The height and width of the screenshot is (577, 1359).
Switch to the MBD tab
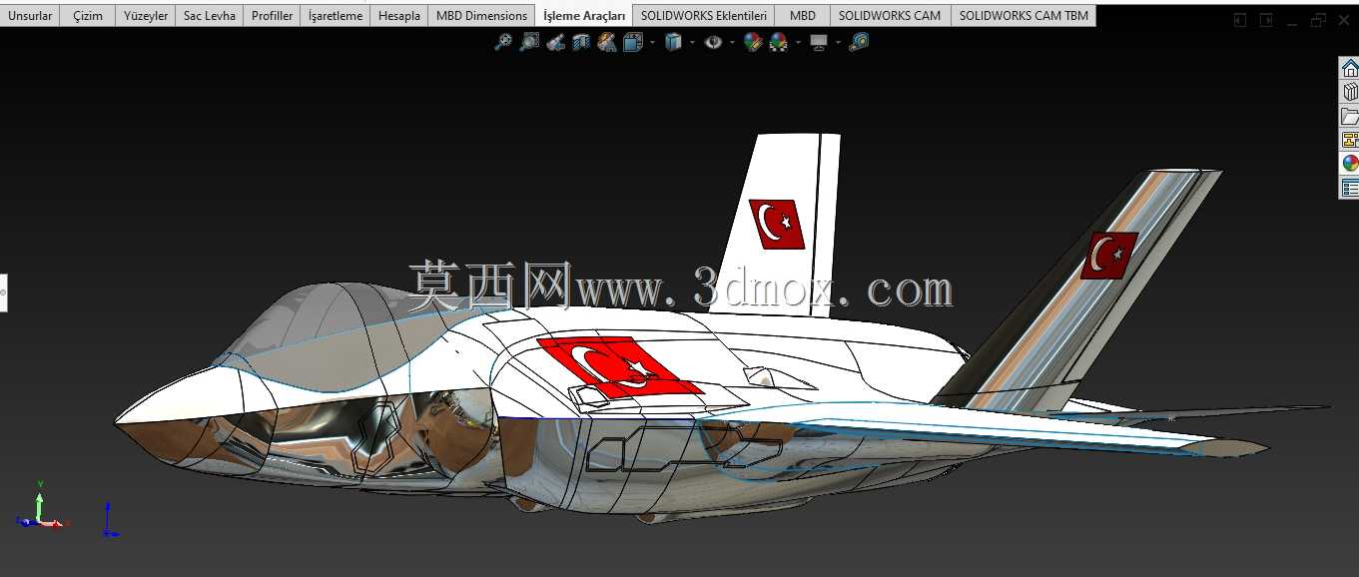pyautogui.click(x=803, y=16)
